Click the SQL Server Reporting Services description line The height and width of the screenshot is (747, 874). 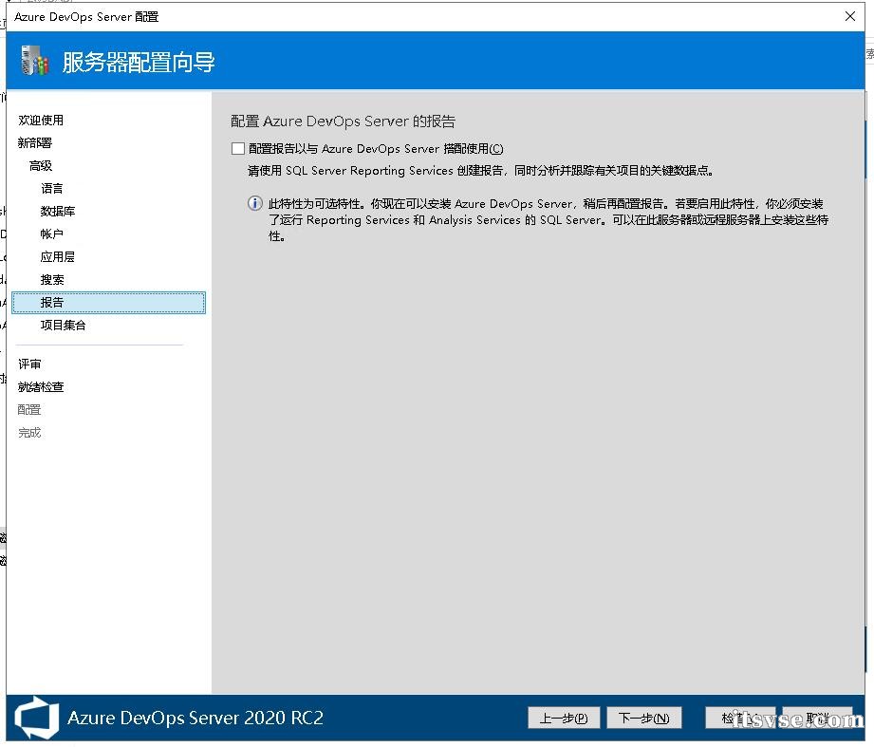(480, 171)
